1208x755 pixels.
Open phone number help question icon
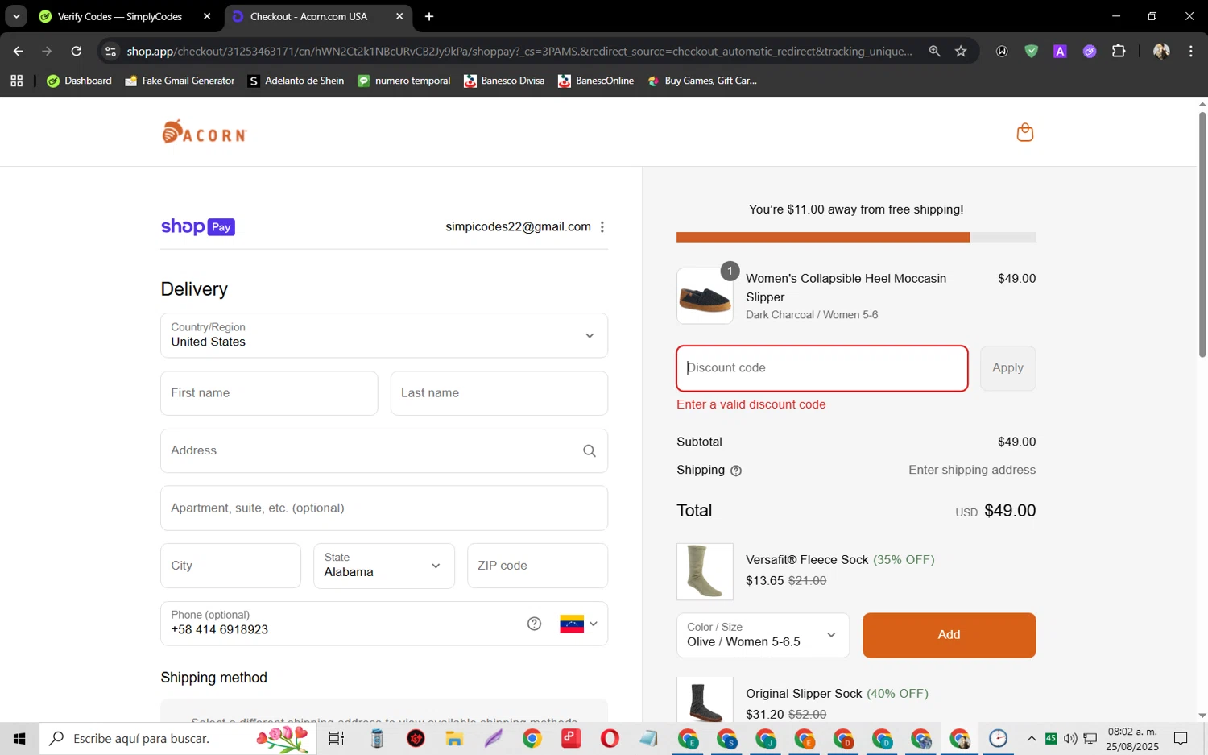click(x=534, y=624)
